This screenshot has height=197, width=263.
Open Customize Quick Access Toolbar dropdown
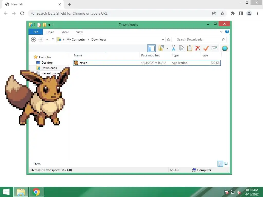pyautogui.click(x=50, y=25)
